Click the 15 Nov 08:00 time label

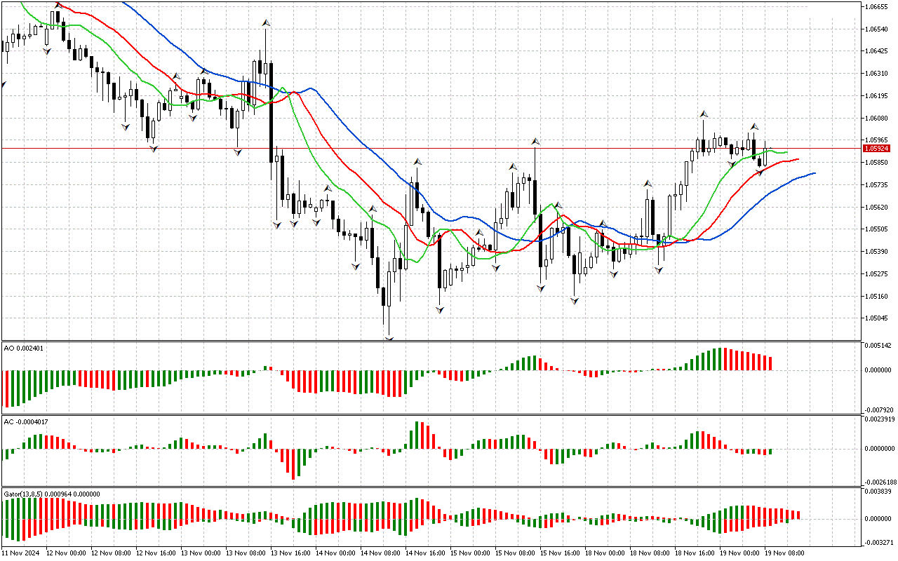pyautogui.click(x=514, y=553)
